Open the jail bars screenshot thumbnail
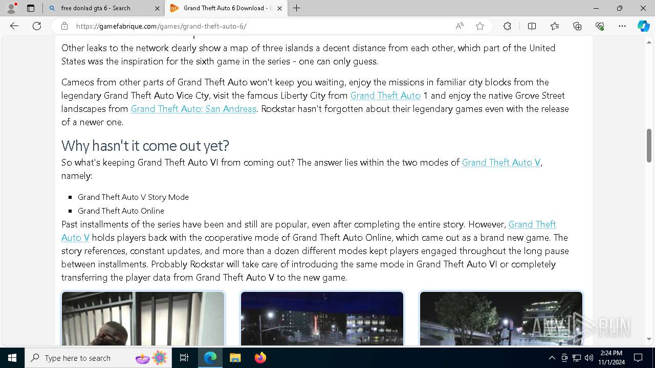This screenshot has width=655, height=368. click(x=143, y=318)
